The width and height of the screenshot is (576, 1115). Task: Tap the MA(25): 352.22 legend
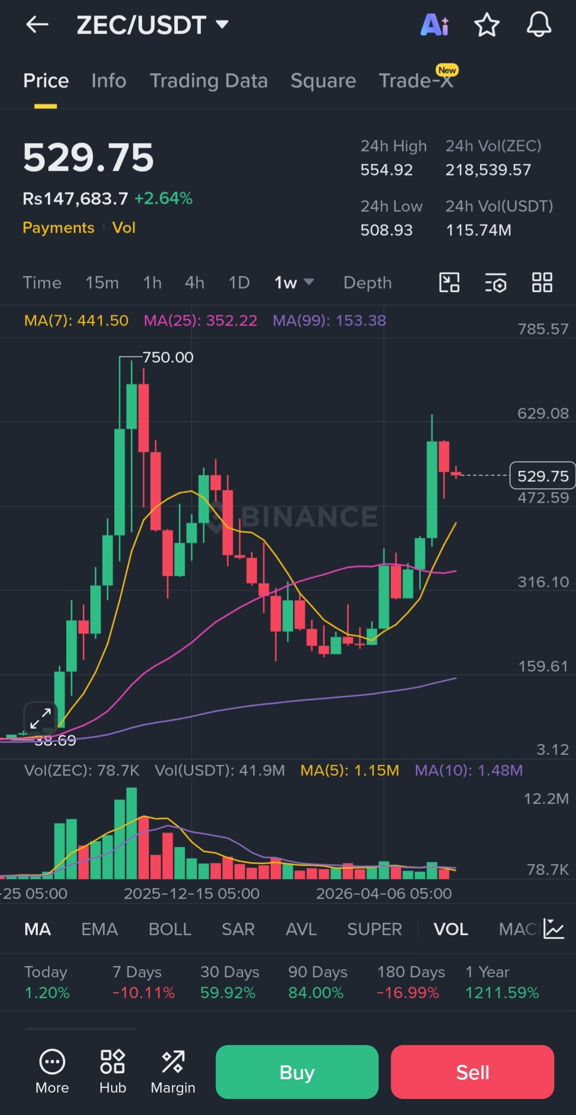(x=201, y=320)
